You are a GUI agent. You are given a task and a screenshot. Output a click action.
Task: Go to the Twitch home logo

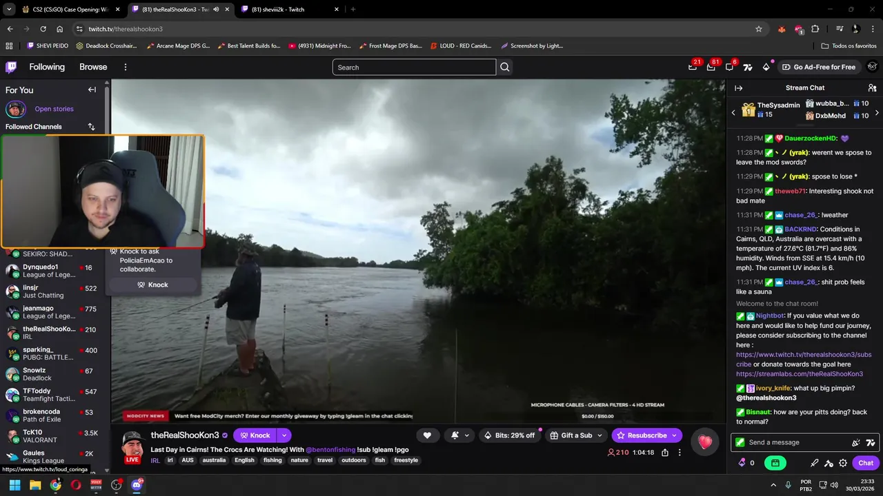(11, 67)
